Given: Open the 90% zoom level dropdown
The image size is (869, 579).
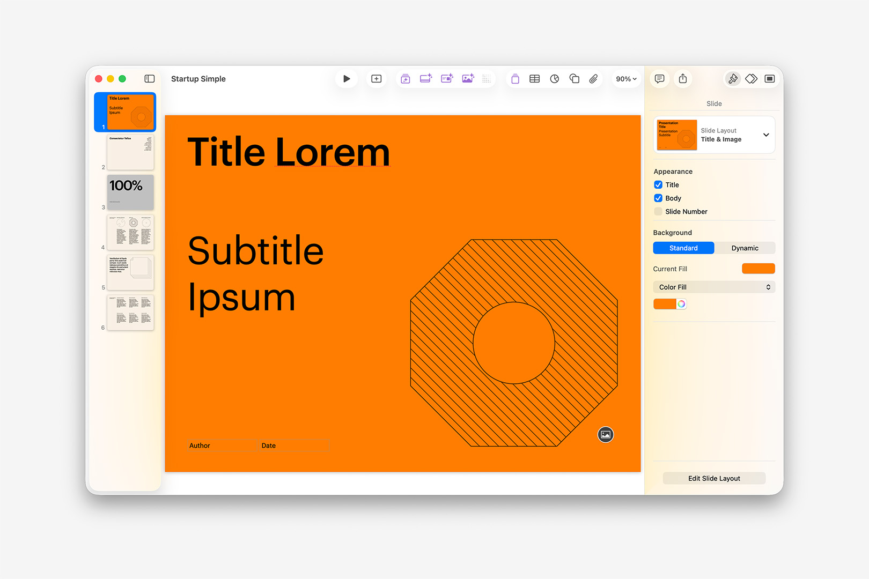Looking at the screenshot, I should pyautogui.click(x=625, y=78).
